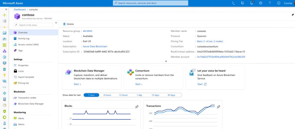Focus the Search resources, services and docs box

[x=151, y=3]
